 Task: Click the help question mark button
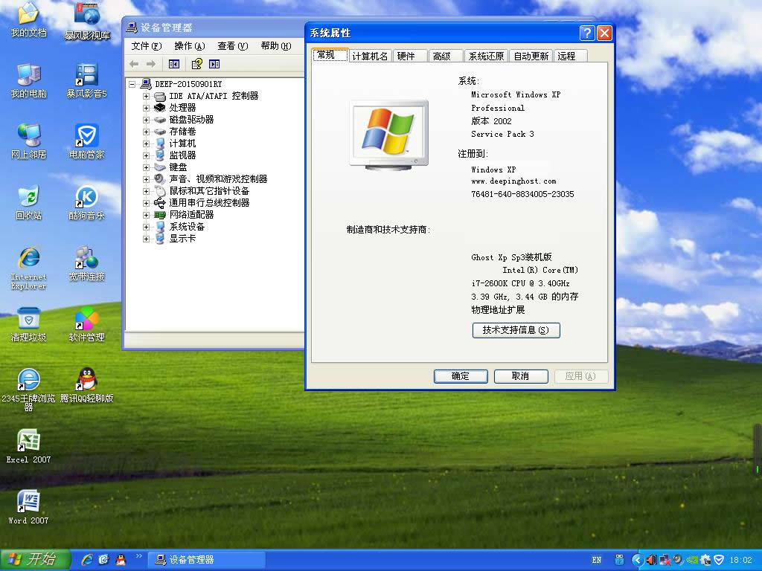(x=587, y=33)
